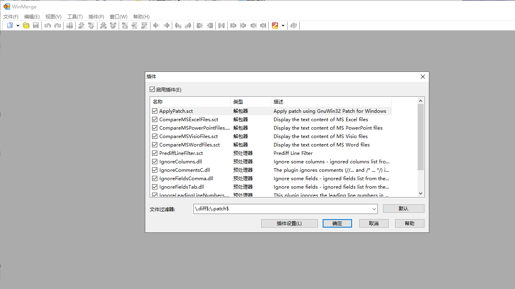Click the Redo arrow toolbar icon
The image size is (515, 289).
[x=58, y=26]
